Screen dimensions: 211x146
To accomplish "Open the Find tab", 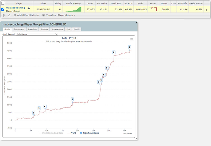I will [68, 29].
